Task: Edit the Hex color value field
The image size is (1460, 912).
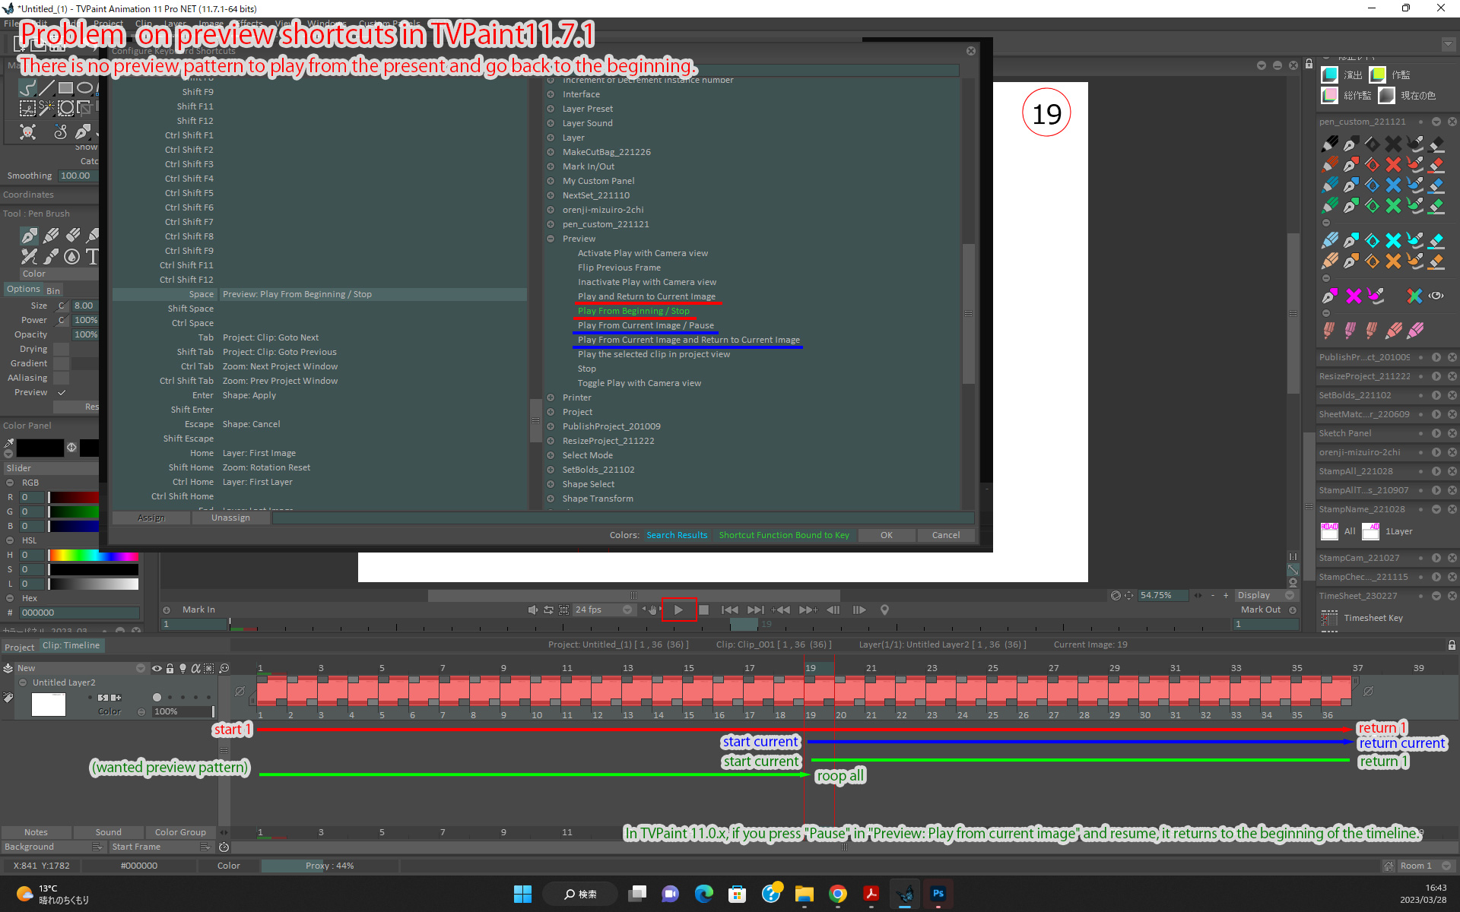Action: point(79,613)
